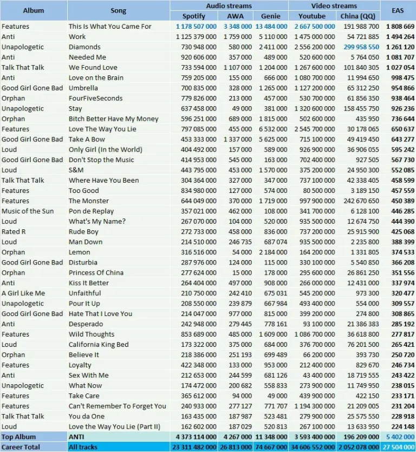Select the Umbrella song cell
The height and width of the screenshot is (452, 416).
pos(83,88)
